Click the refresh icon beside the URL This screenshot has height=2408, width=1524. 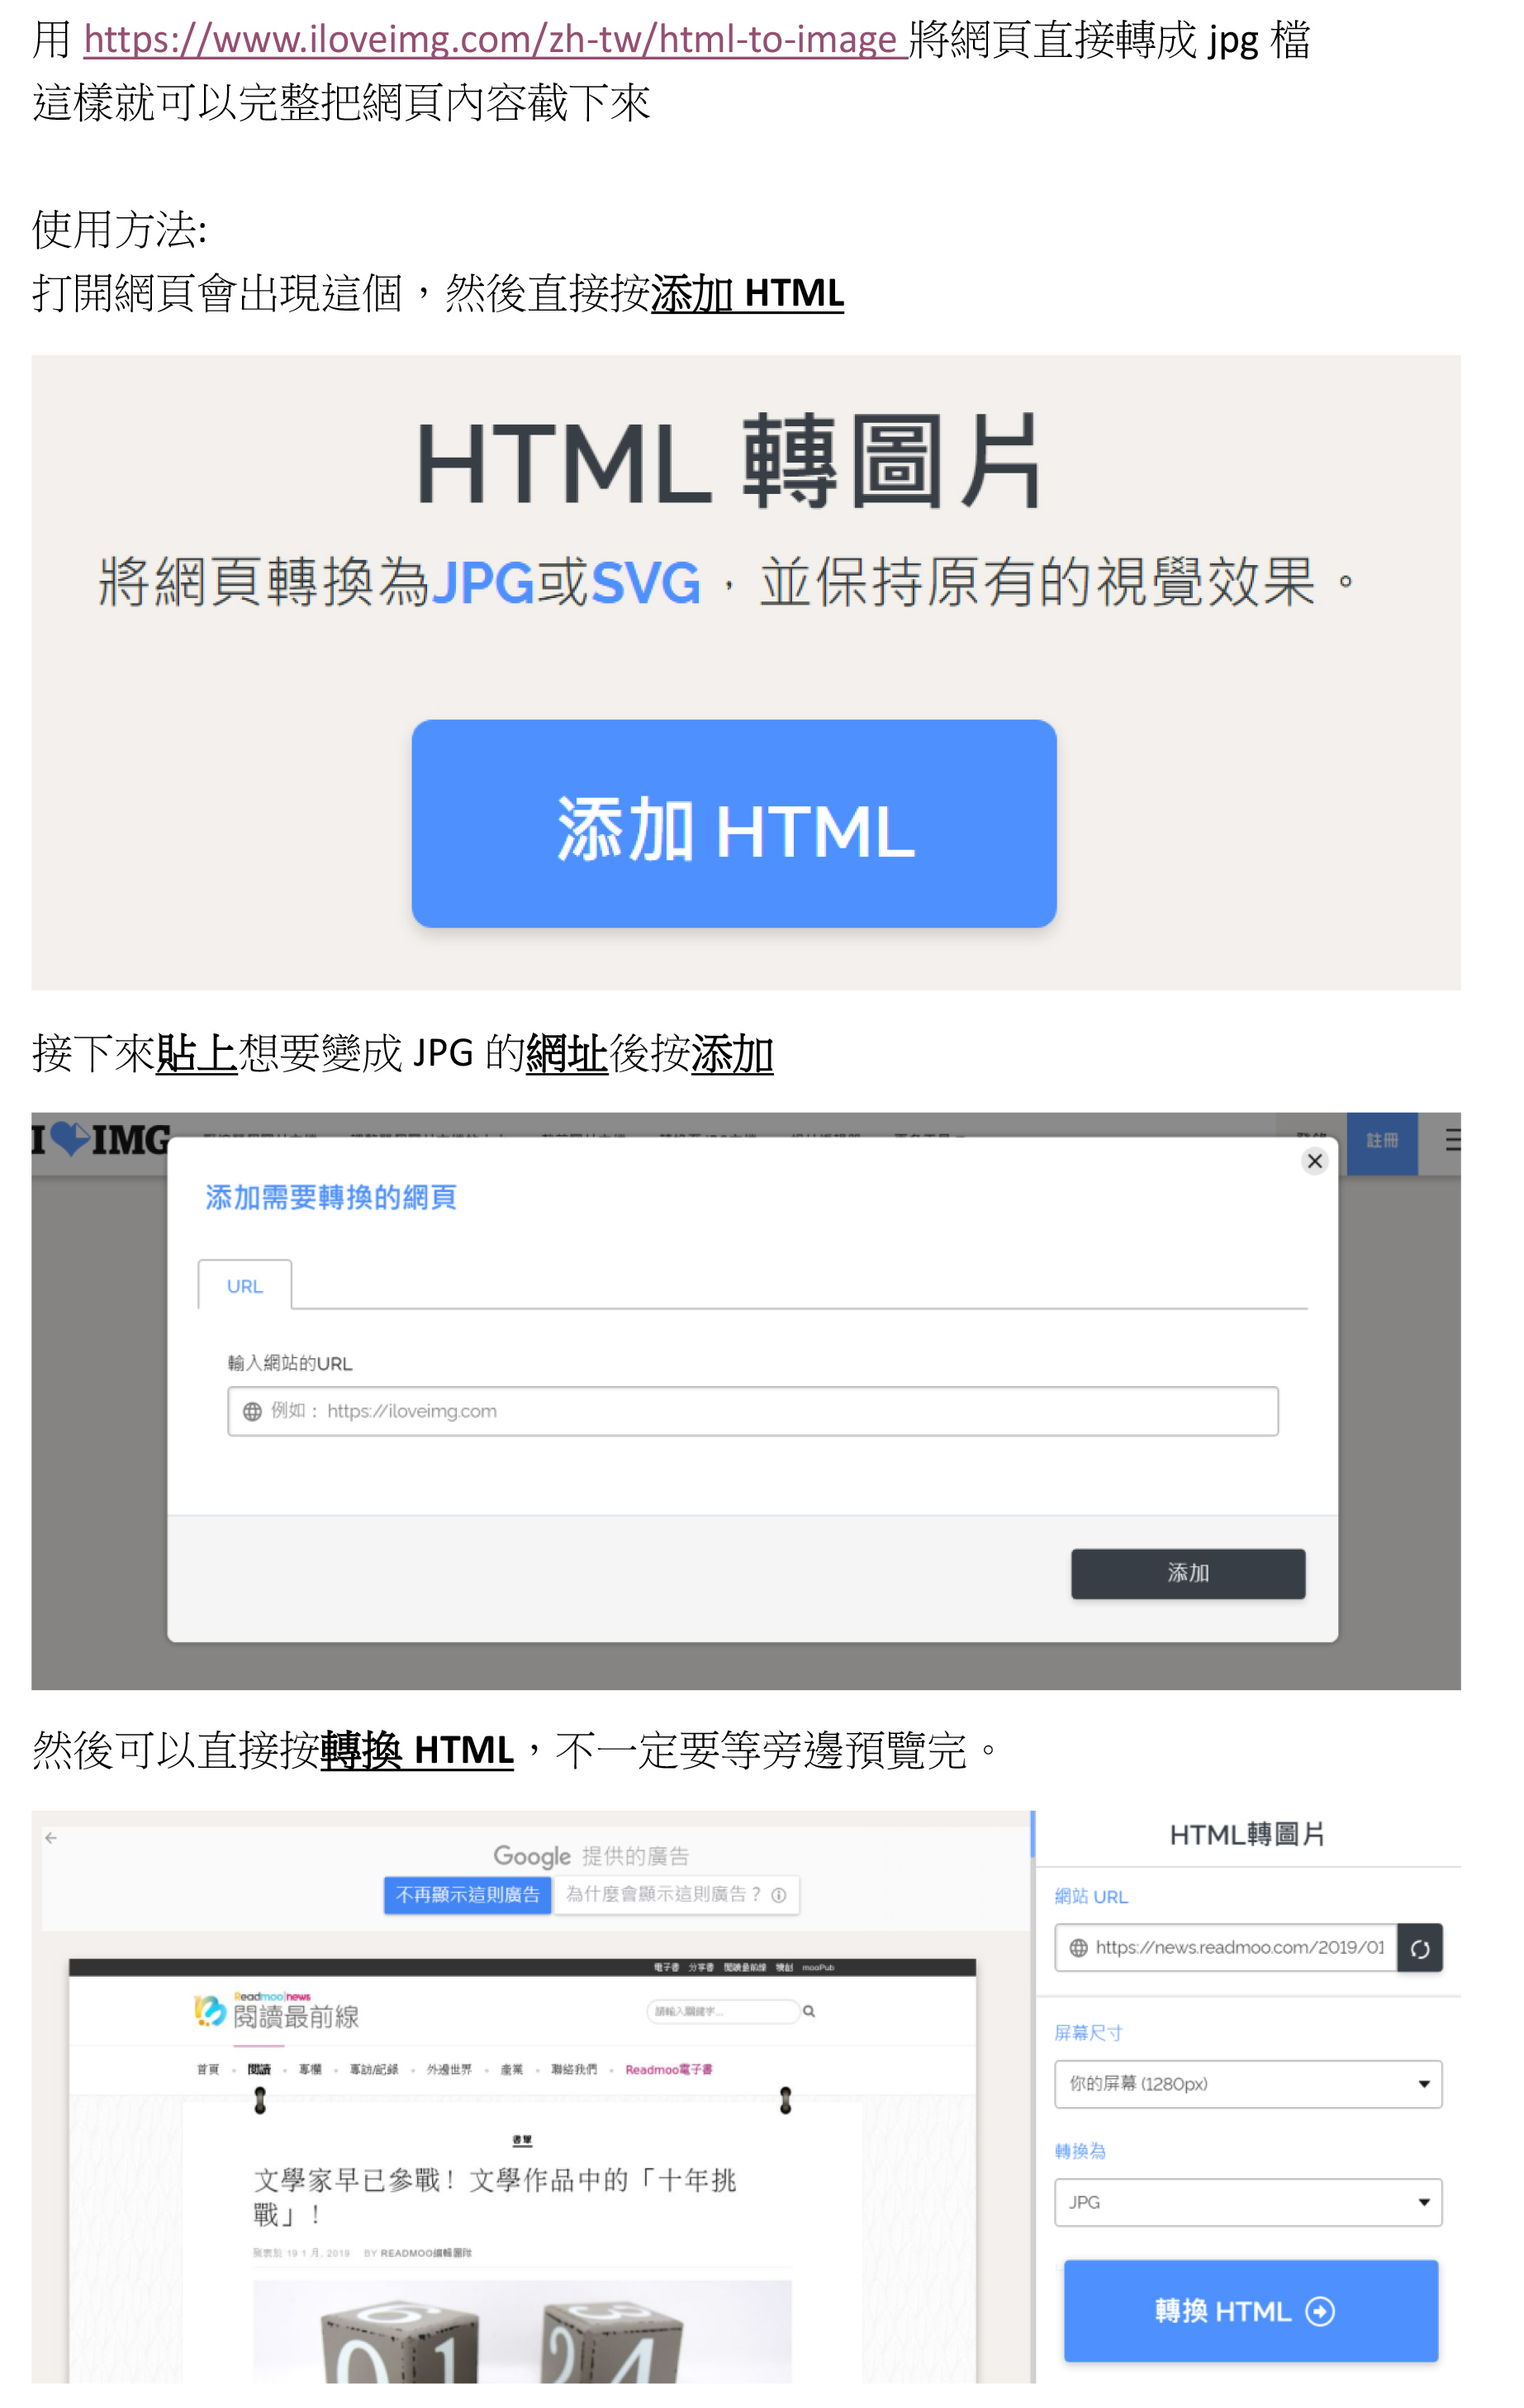[1420, 1948]
